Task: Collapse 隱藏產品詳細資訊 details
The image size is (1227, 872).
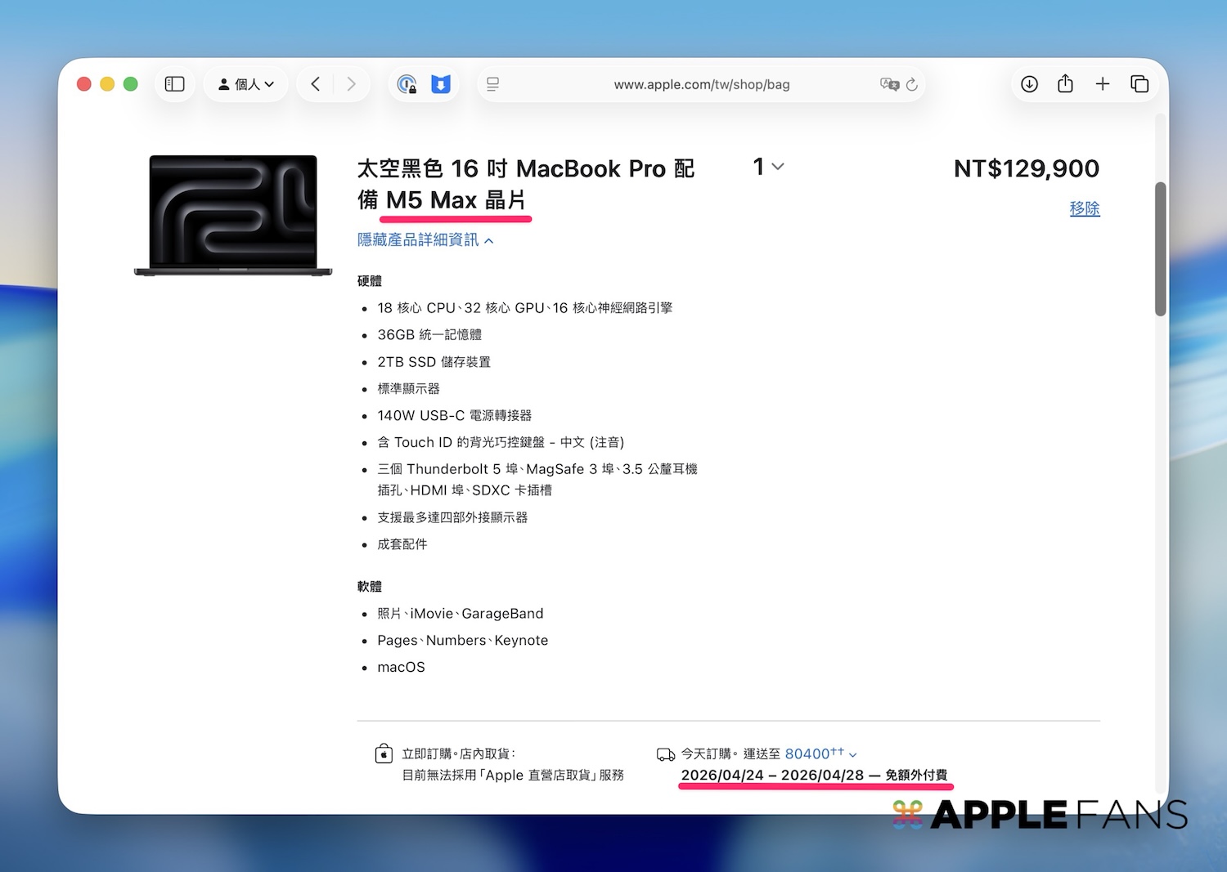Action: (425, 240)
